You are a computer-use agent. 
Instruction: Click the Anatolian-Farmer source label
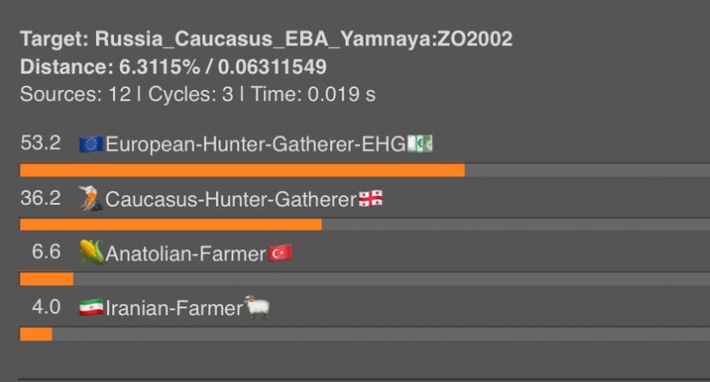click(x=186, y=254)
